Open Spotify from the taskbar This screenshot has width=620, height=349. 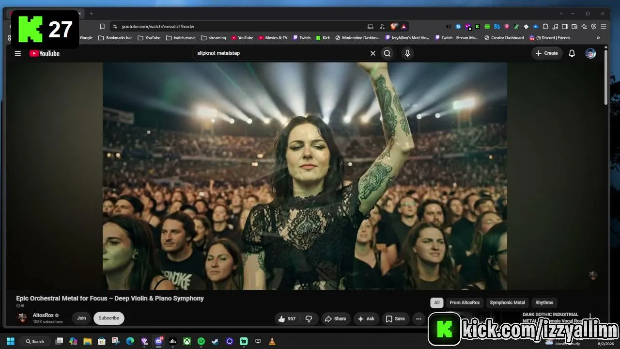(x=201, y=341)
